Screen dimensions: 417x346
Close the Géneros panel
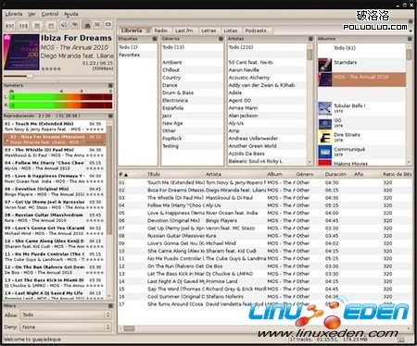point(221,39)
